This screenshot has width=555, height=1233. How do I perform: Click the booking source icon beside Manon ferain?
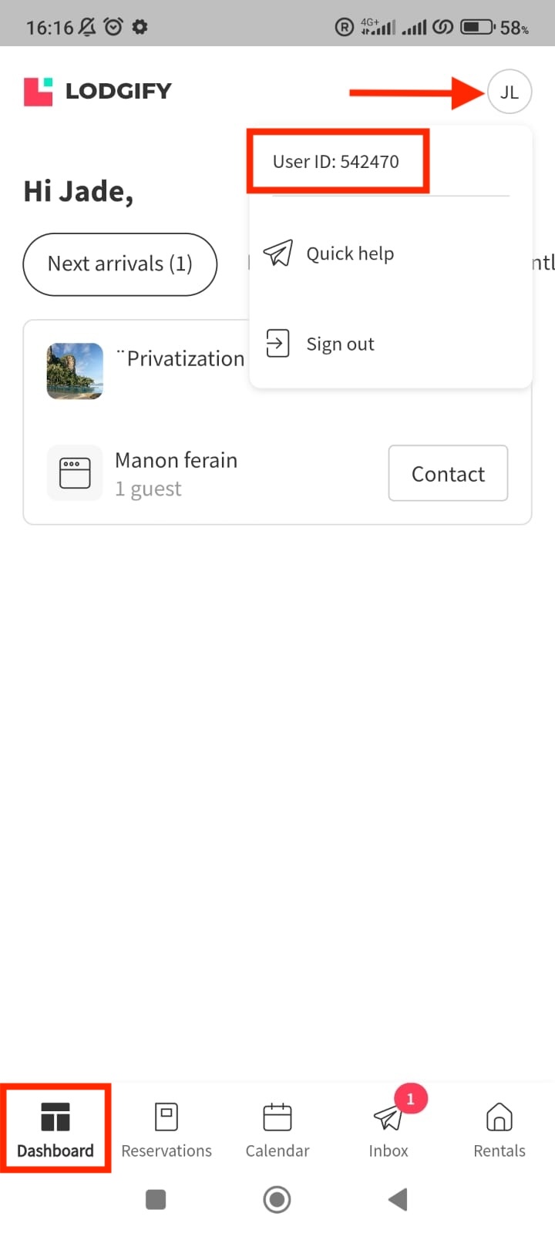(75, 473)
